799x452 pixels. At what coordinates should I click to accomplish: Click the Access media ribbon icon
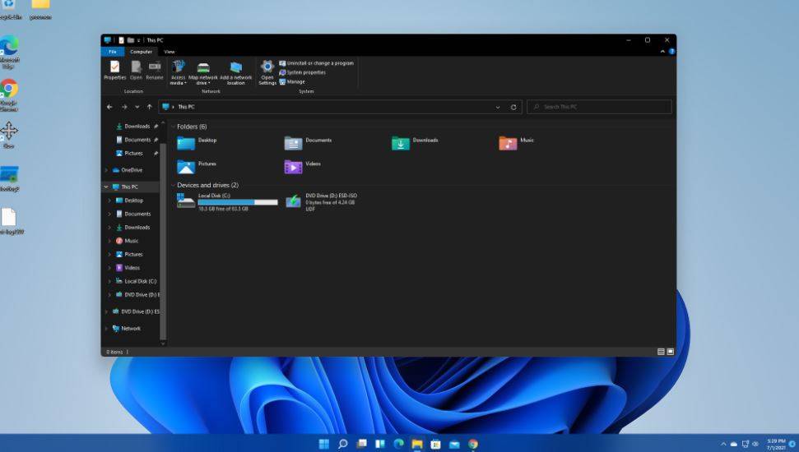(x=178, y=72)
